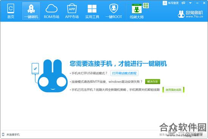Select the 一键刷机 rocket tab
Image resolution: width=208 pixels, height=139 pixels.
coord(31,11)
